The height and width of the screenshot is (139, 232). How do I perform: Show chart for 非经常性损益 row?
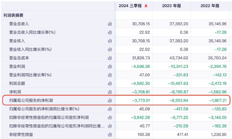tap(110, 134)
